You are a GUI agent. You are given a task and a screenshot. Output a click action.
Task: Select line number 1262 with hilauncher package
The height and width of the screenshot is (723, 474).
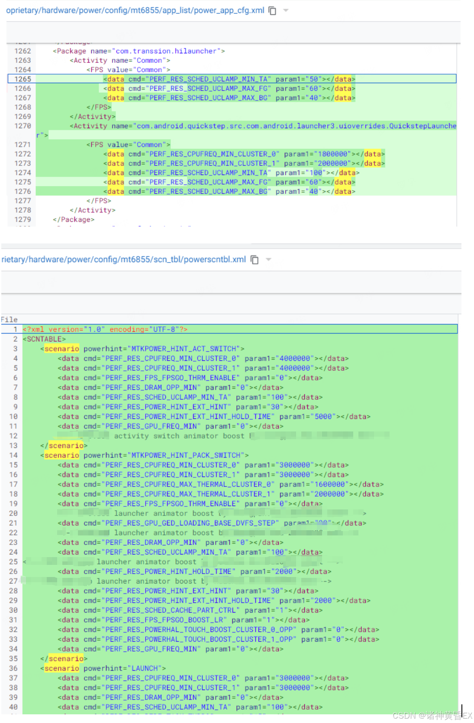coord(23,51)
